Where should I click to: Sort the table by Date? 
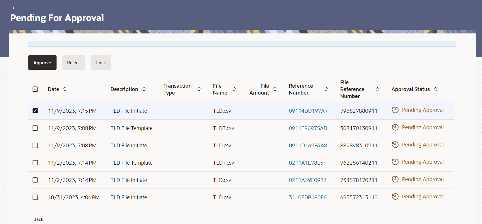65,89
